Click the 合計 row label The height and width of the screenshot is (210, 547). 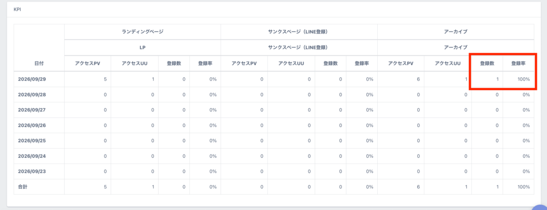point(22,187)
